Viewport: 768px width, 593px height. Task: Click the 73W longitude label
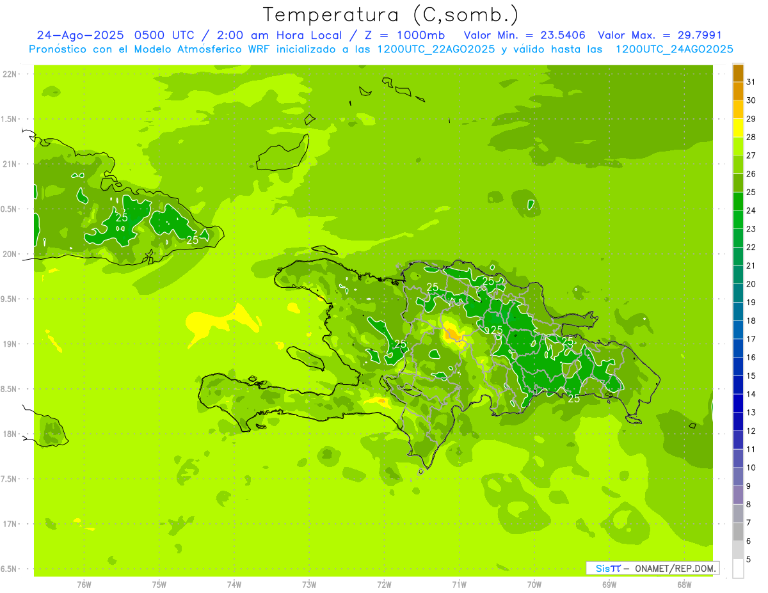(309, 584)
